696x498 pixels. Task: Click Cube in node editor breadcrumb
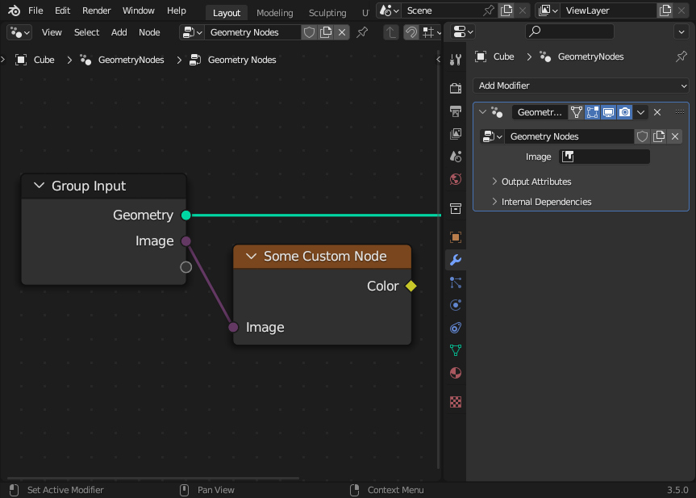click(44, 60)
